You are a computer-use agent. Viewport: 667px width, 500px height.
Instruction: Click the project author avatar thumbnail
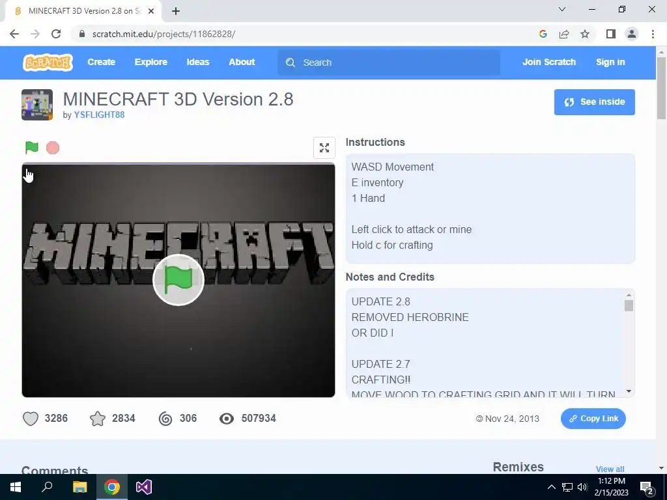(x=37, y=105)
